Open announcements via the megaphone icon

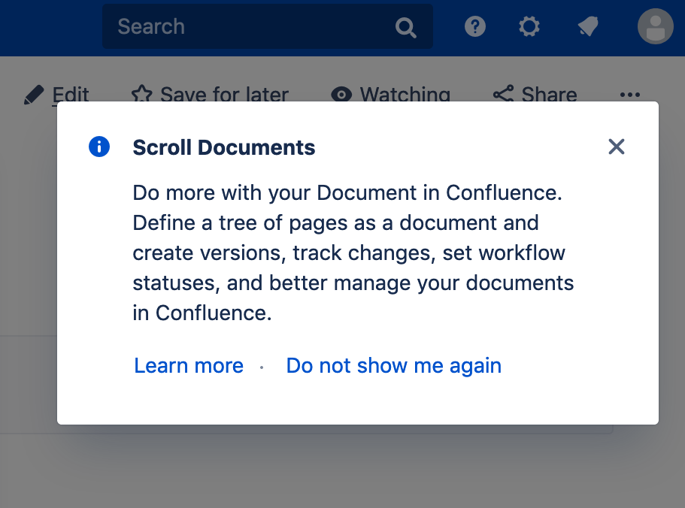pos(587,26)
